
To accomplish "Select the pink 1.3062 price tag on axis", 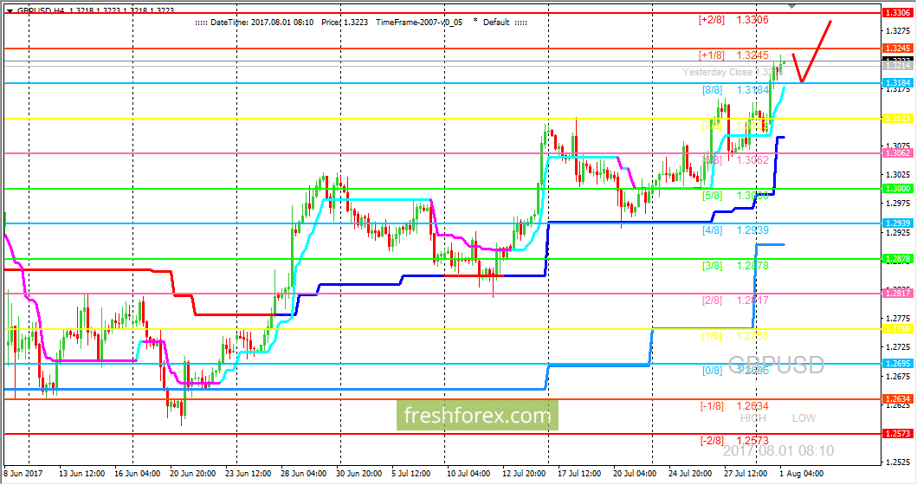I will click(x=897, y=153).
